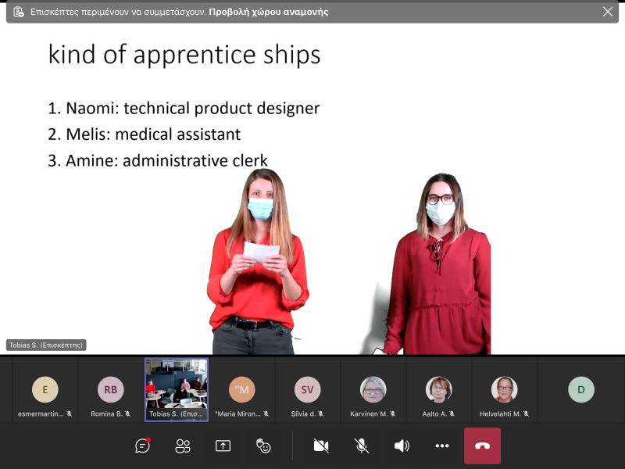
Task: Hang up with the red button
Action: pos(482,446)
